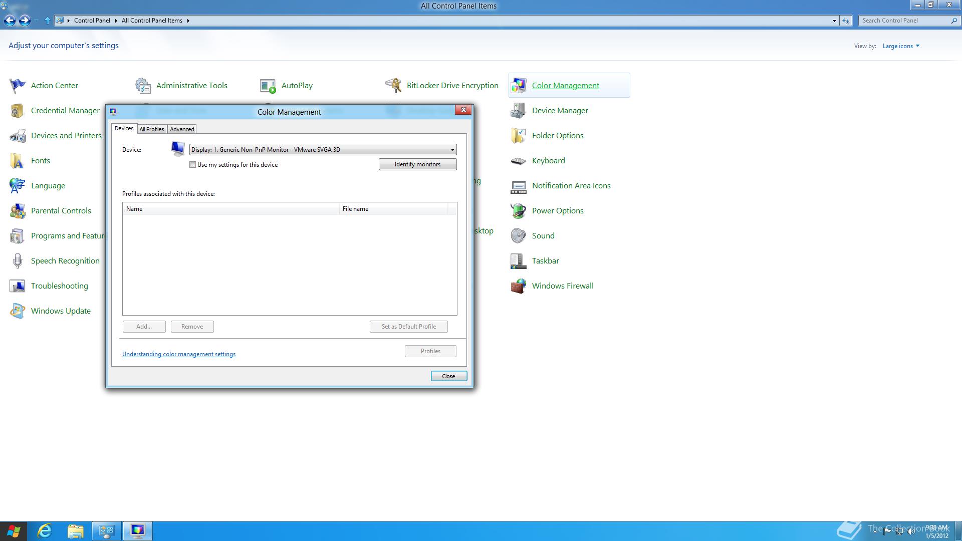Click the Sound speaker icon
962x541 pixels.
pos(518,236)
